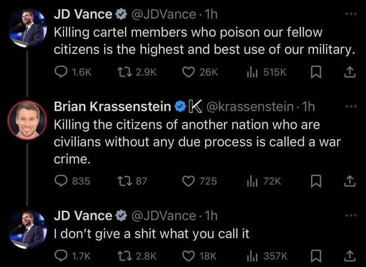Like Krassenstein's tweet with 725 likes

(x=199, y=181)
